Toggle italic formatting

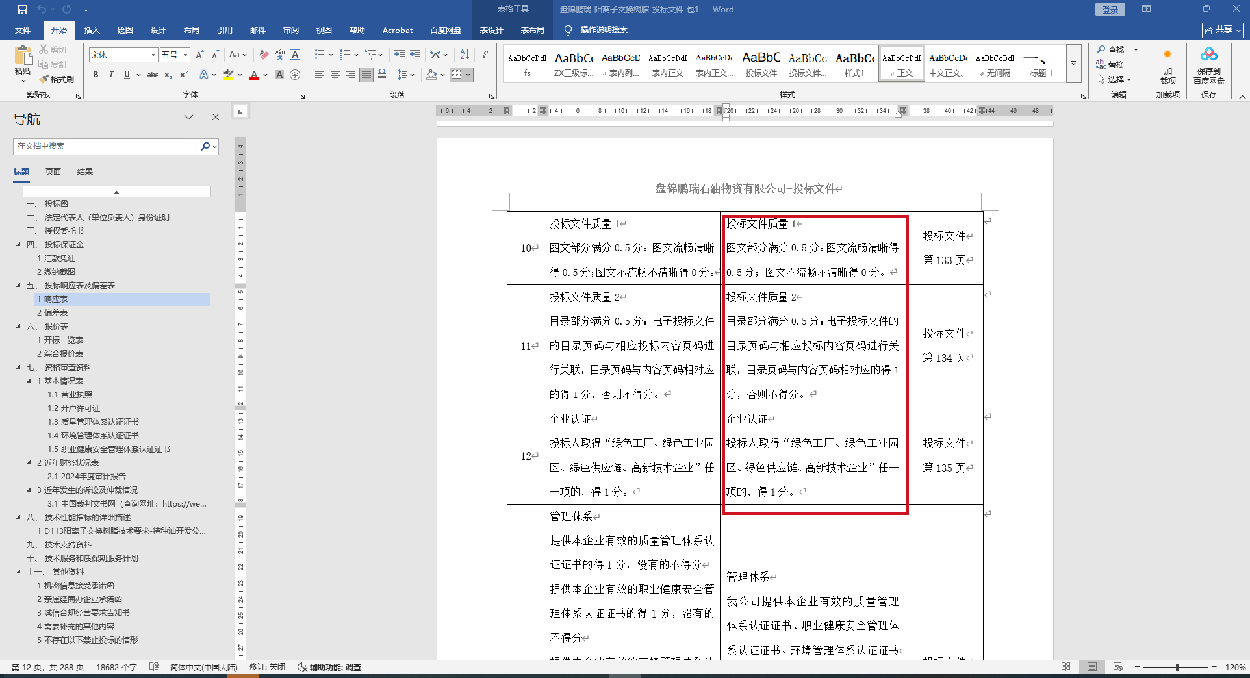click(111, 75)
